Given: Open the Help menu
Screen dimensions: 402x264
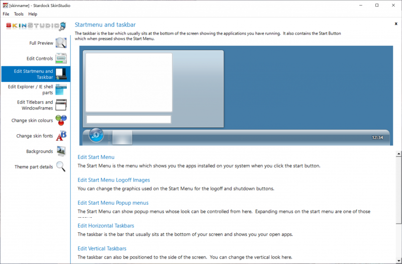Looking at the screenshot, I should click(33, 14).
